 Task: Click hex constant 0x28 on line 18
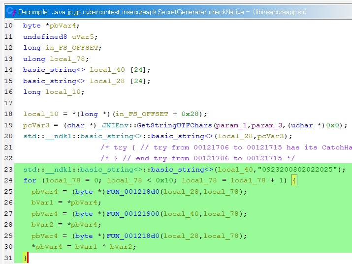190,114
